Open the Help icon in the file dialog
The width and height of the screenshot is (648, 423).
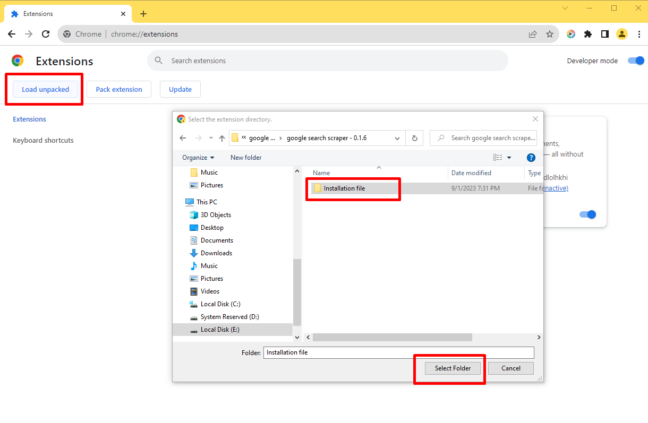[531, 157]
